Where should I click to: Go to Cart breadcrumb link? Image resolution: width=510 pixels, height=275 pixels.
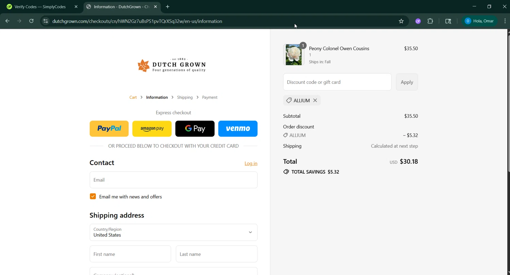pos(133,97)
